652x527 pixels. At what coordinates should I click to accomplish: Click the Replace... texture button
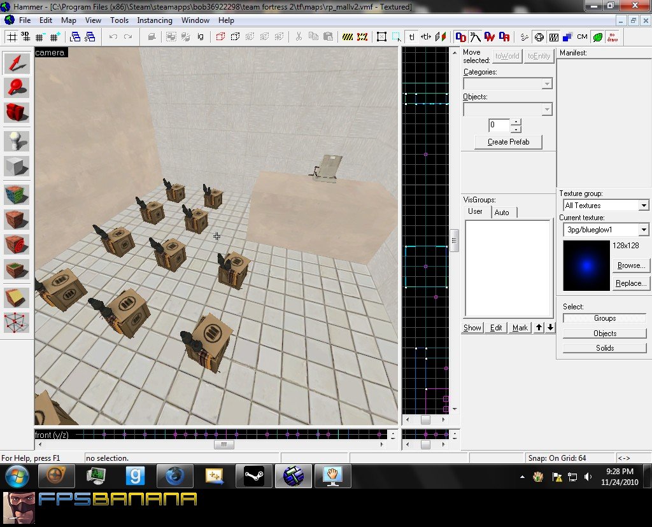point(631,283)
